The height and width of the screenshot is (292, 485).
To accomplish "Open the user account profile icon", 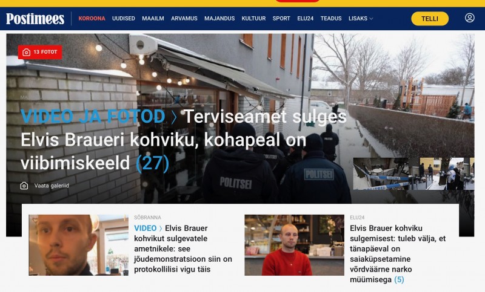I will point(469,18).
